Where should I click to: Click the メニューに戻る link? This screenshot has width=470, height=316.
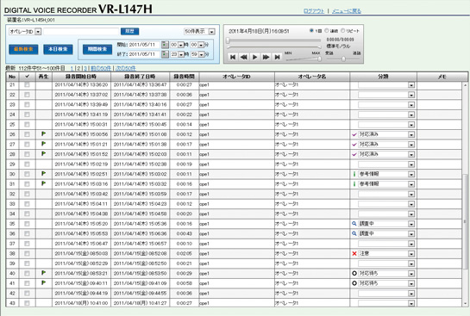[346, 11]
